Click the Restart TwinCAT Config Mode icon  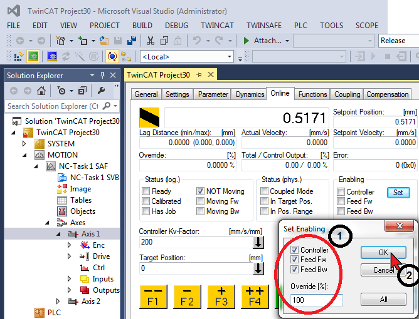(51, 56)
